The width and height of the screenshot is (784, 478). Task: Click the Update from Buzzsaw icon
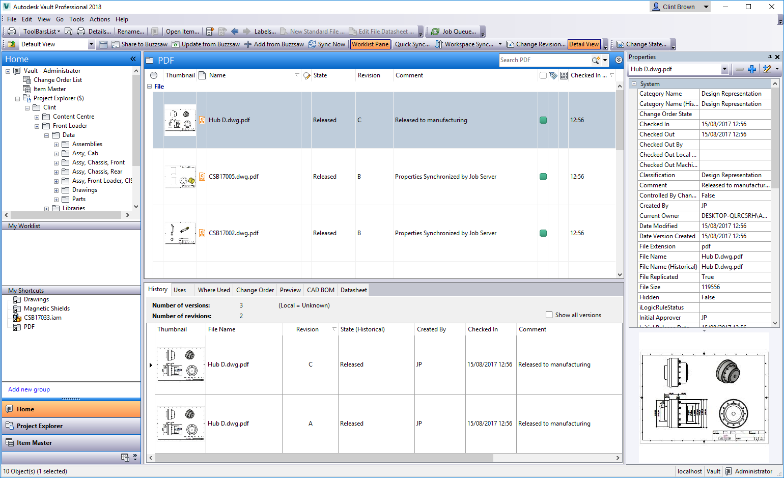pos(176,44)
